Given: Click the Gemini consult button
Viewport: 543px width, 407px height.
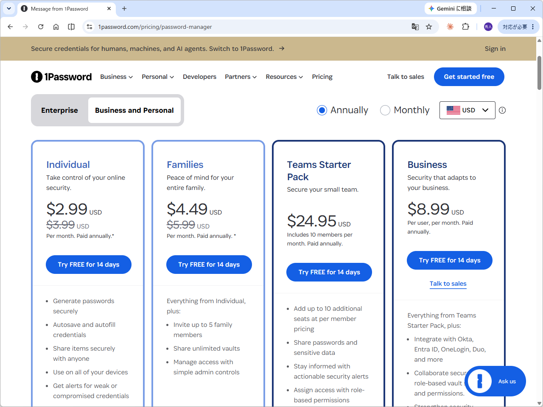Looking at the screenshot, I should (451, 8).
